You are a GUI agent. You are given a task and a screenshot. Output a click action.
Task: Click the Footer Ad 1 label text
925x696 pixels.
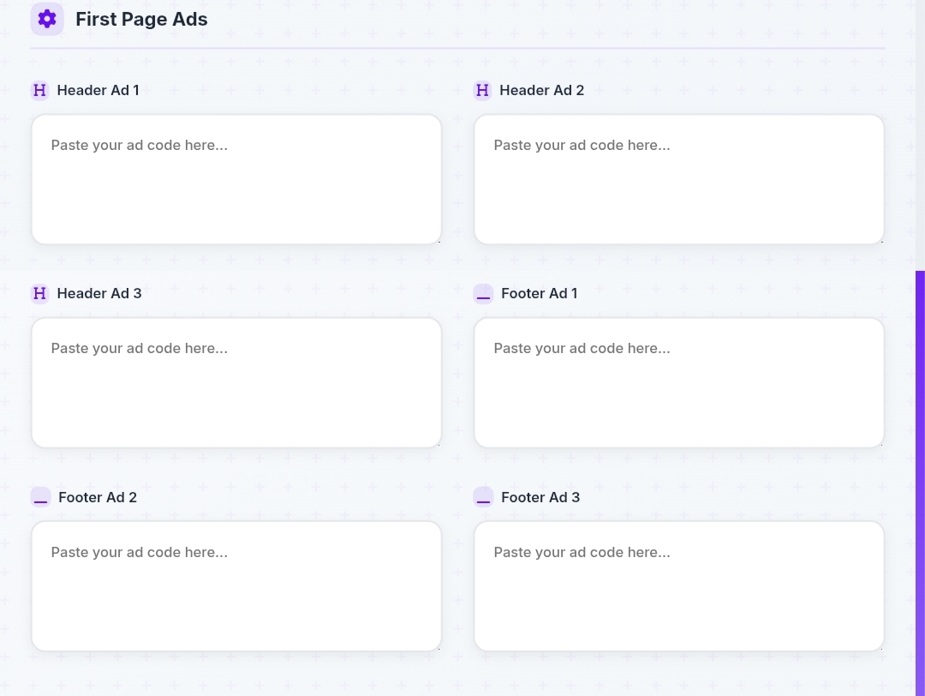[x=539, y=293]
